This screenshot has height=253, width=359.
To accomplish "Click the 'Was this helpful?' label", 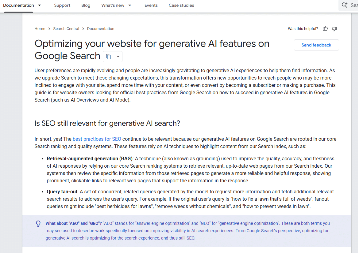I will point(303,28).
